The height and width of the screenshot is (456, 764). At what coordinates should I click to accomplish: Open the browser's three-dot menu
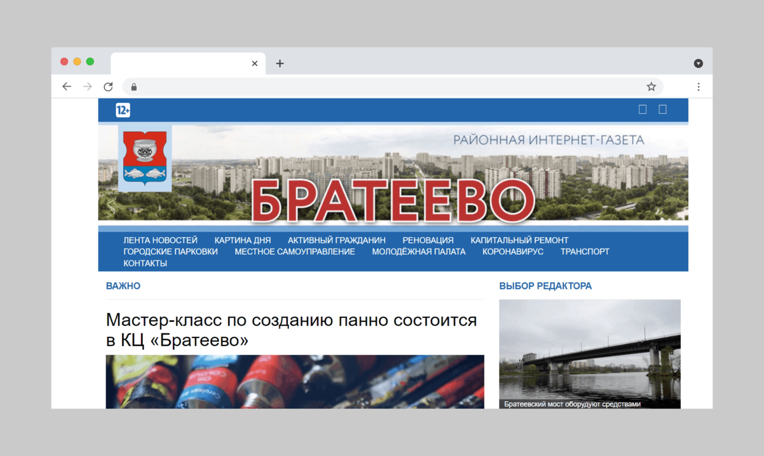click(698, 86)
